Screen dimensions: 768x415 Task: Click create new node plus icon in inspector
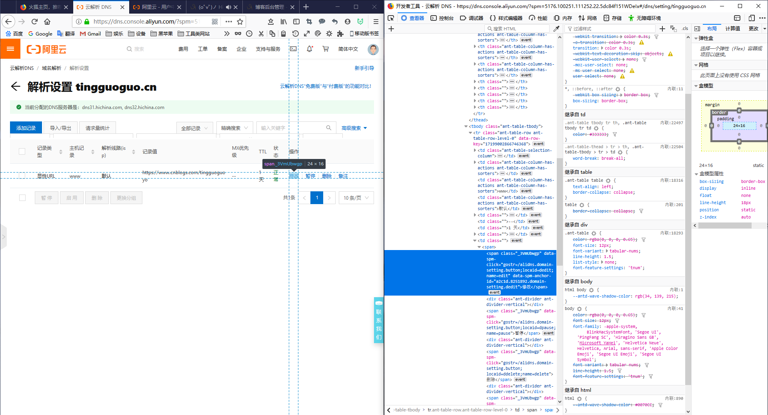(391, 28)
